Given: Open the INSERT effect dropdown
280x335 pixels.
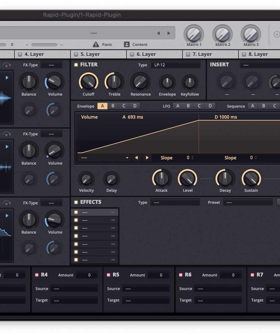Looking at the screenshot, I should (260, 65).
